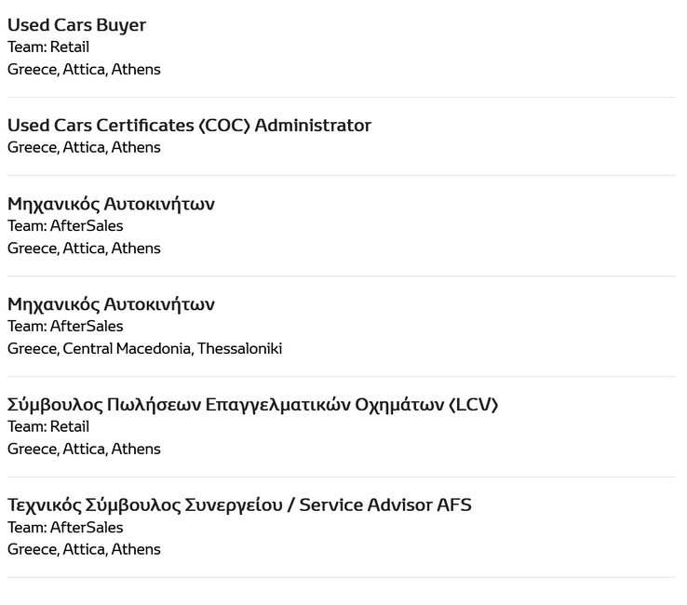Click Team: AfterSales under Service Advisor listing
Image resolution: width=687 pixels, height=605 pixels.
(65, 527)
